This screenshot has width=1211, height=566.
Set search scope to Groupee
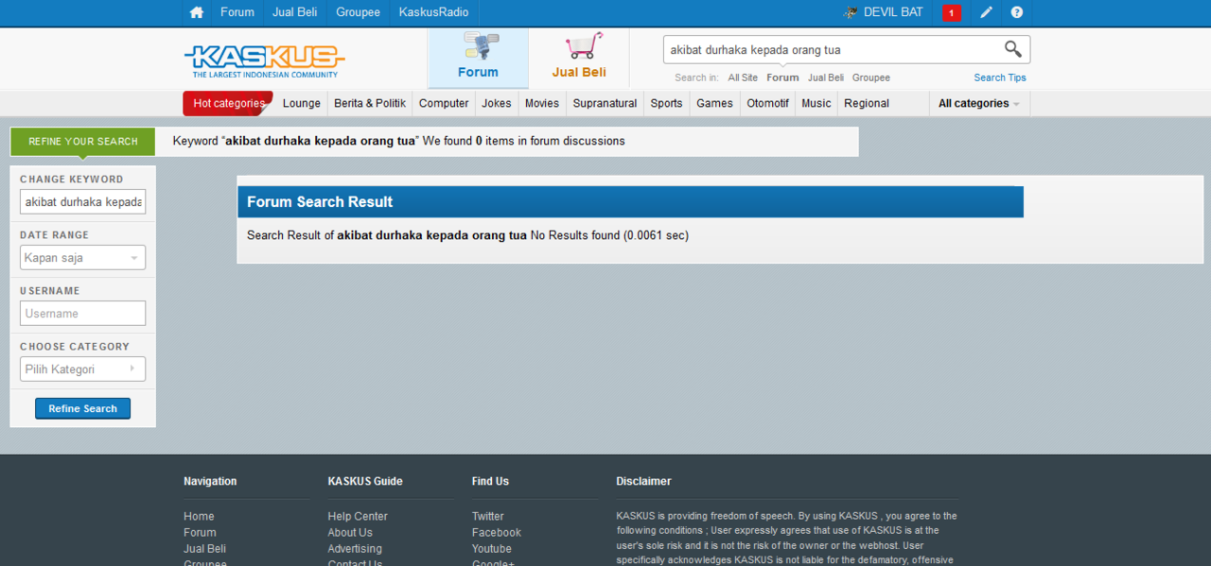(870, 77)
